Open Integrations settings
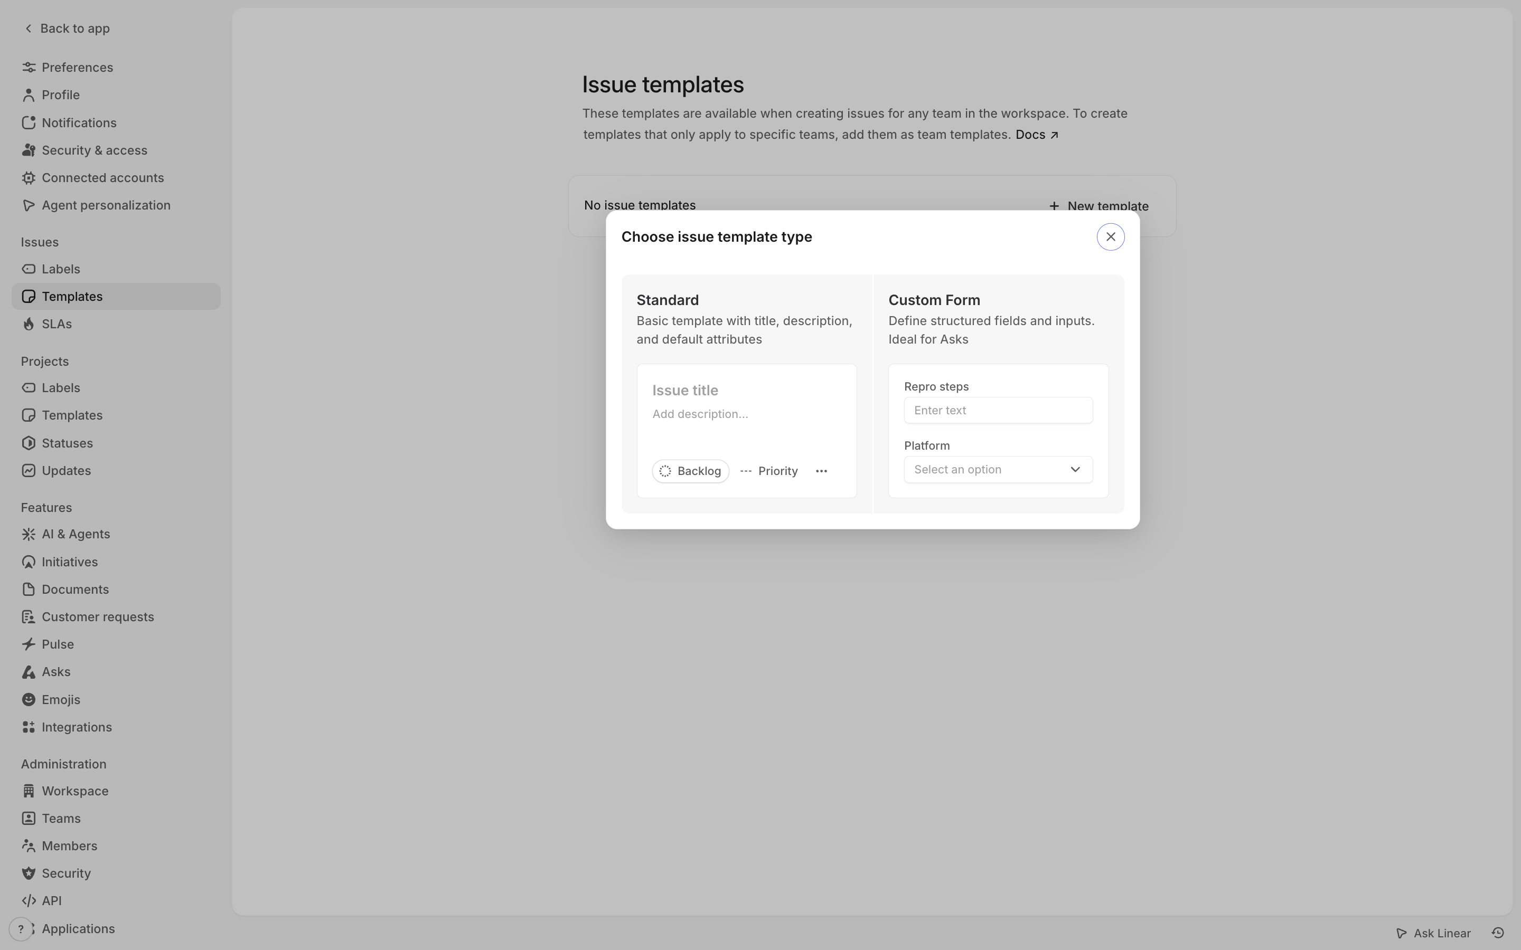The width and height of the screenshot is (1521, 950). [116, 728]
